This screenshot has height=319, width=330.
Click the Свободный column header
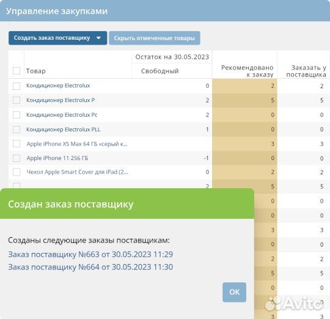coord(160,71)
